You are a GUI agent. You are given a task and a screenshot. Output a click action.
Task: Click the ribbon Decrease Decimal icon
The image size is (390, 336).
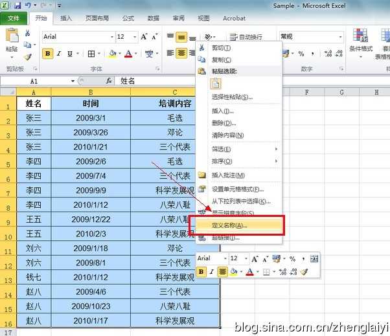339,54
